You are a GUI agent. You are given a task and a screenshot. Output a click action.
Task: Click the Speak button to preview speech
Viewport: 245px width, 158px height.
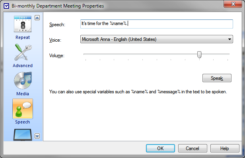tap(217, 78)
